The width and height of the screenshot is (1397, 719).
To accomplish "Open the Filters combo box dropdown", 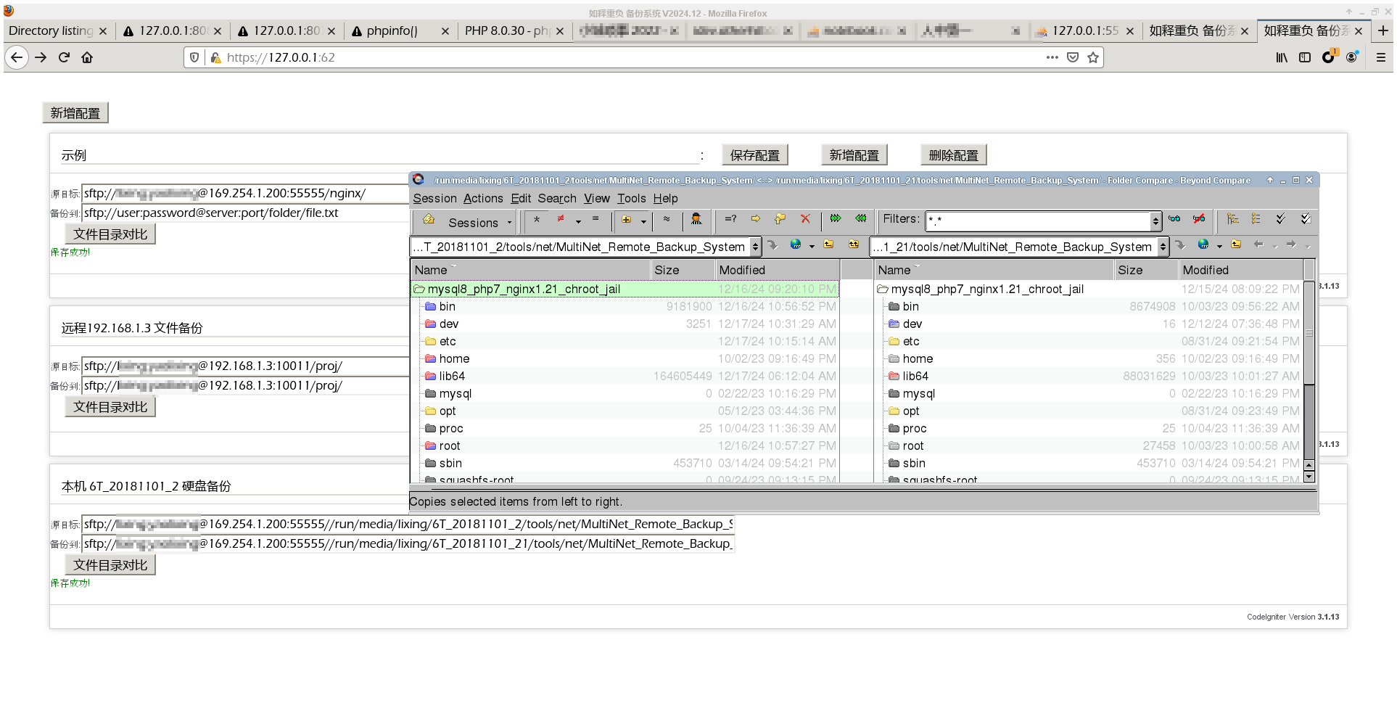I will click(1155, 221).
